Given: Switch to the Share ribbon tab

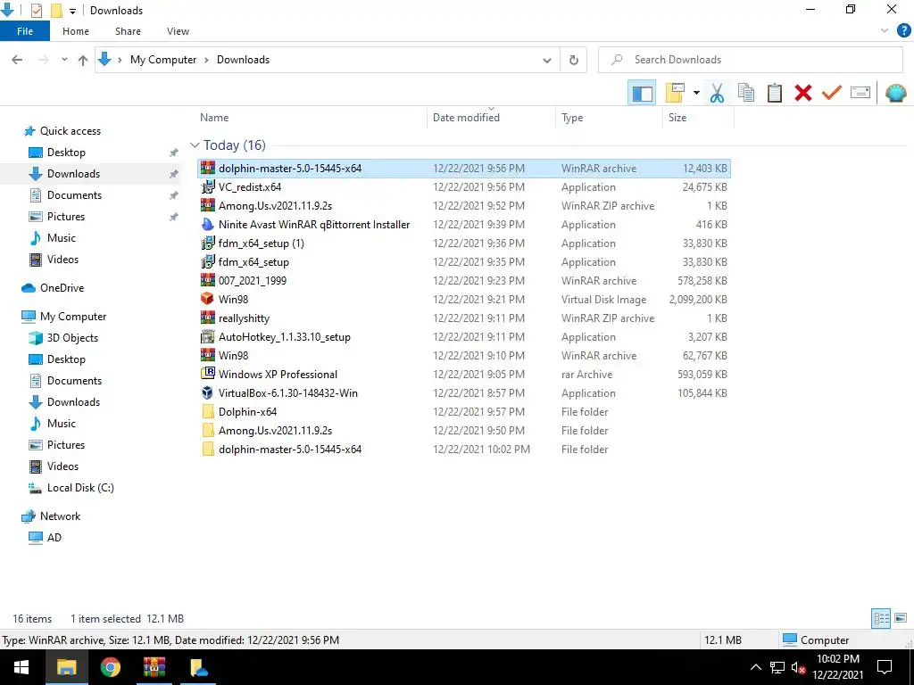Looking at the screenshot, I should (x=128, y=31).
